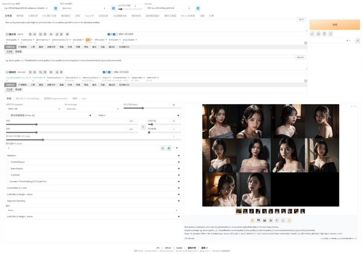Open the 图生图 (img2img) main tab
The width and height of the screenshot is (362, 254).
pos(20,15)
